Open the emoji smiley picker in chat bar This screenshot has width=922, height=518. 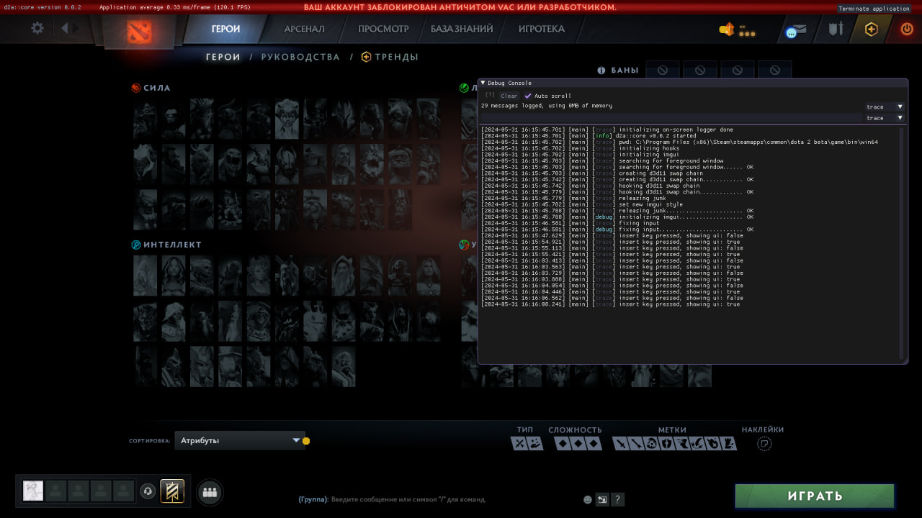pyautogui.click(x=587, y=499)
